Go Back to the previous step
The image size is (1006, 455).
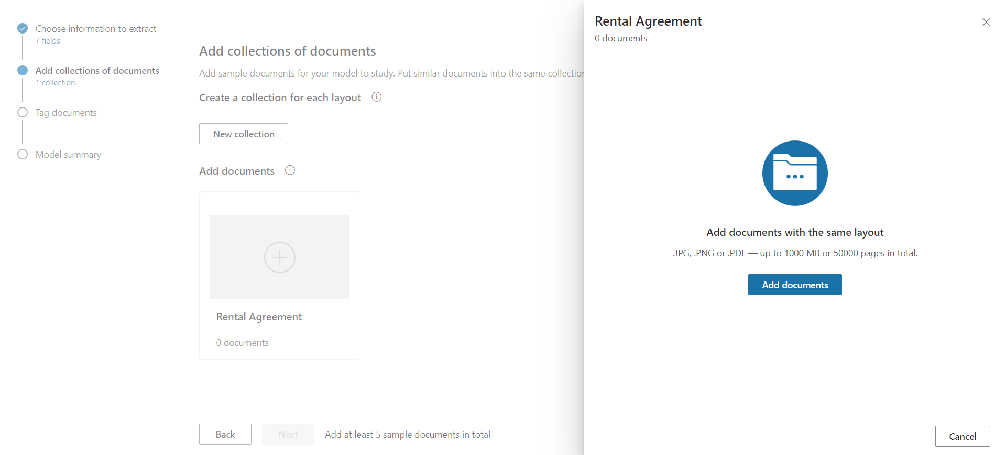coord(225,434)
